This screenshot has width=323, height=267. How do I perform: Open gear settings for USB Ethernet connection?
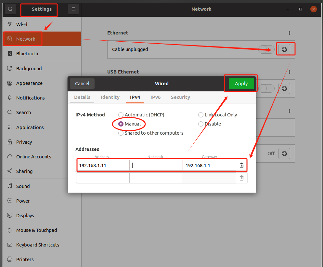tap(284, 88)
